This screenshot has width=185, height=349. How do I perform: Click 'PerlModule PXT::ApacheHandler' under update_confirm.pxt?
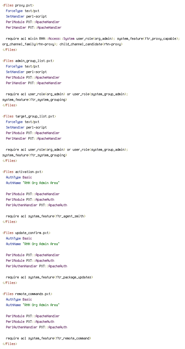click(x=33, y=255)
